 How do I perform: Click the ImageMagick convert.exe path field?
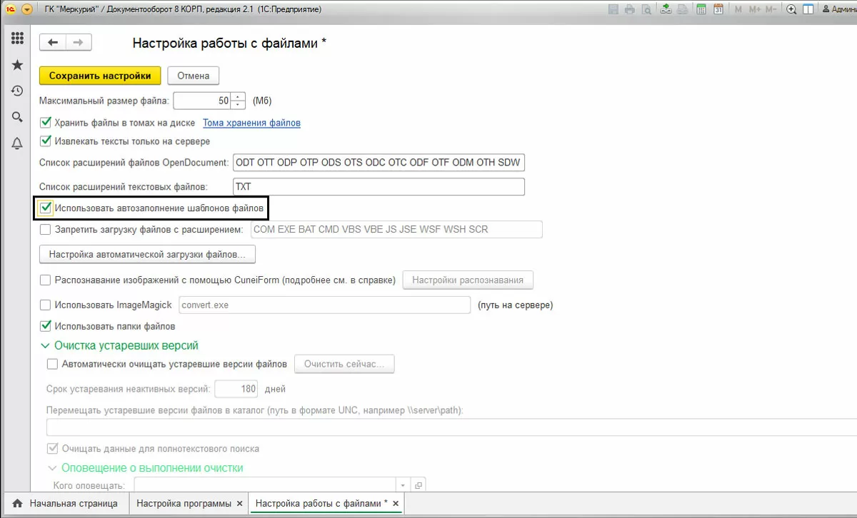pos(324,305)
